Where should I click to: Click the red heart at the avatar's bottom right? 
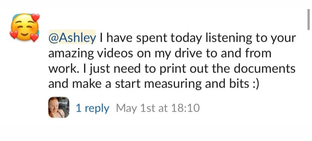[x=34, y=38]
